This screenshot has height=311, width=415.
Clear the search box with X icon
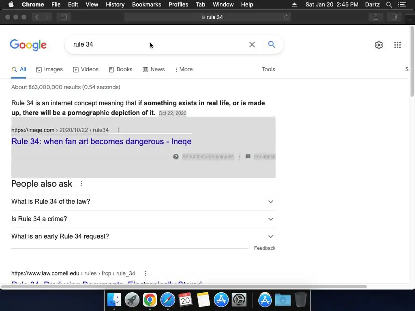pos(252,45)
